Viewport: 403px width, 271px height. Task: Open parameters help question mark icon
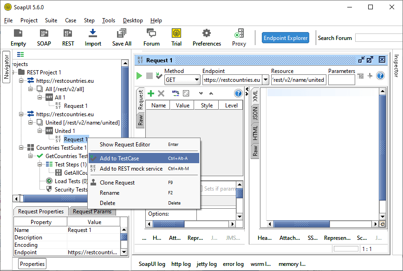238,93
